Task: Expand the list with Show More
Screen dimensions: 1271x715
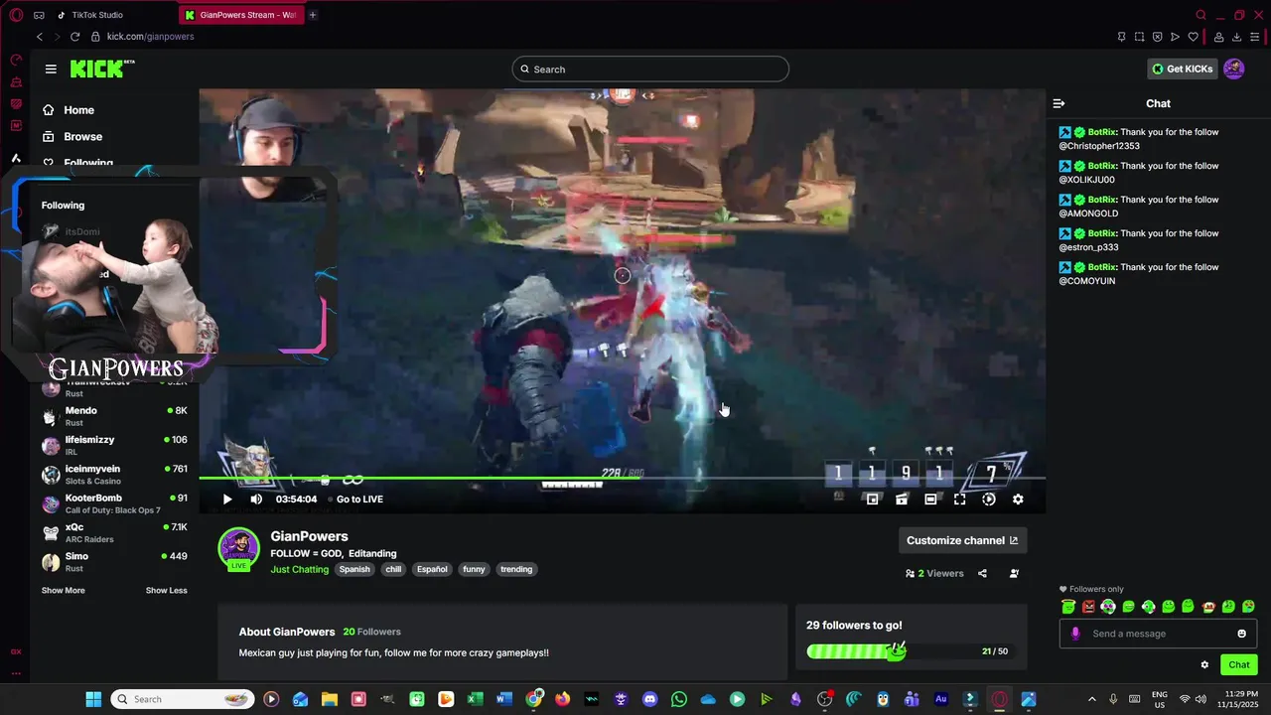Action: coord(63,591)
